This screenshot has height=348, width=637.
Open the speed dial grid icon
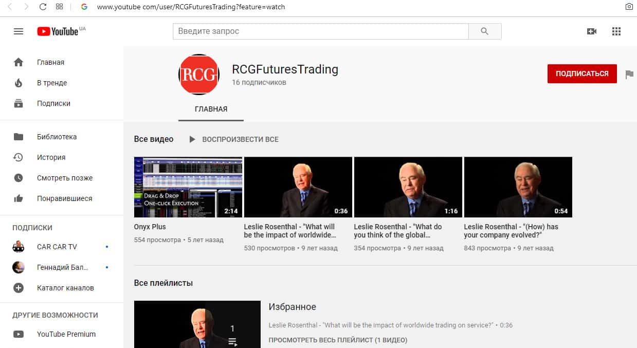(59, 7)
